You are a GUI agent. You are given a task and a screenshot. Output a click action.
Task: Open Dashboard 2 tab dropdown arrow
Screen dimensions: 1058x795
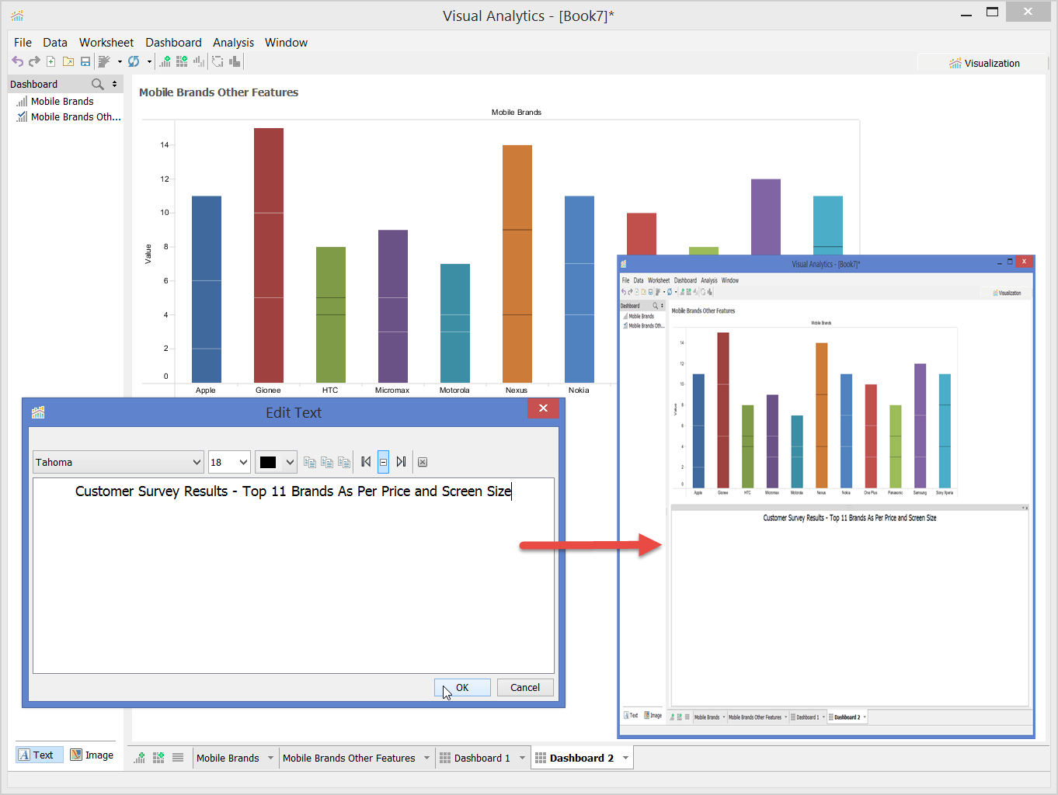(x=625, y=758)
